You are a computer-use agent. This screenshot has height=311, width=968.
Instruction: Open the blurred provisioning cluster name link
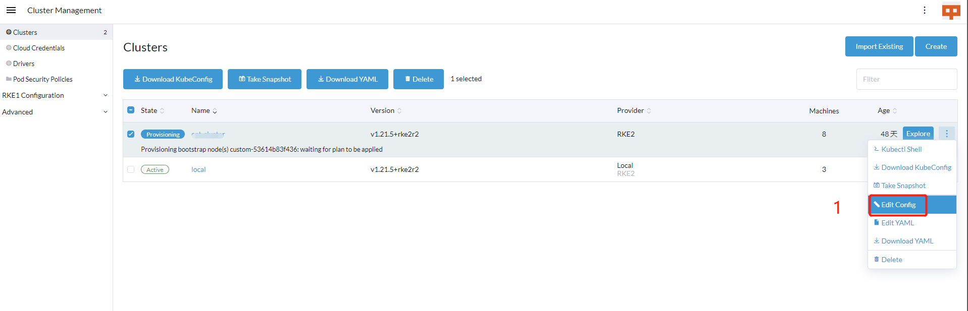[x=208, y=134]
